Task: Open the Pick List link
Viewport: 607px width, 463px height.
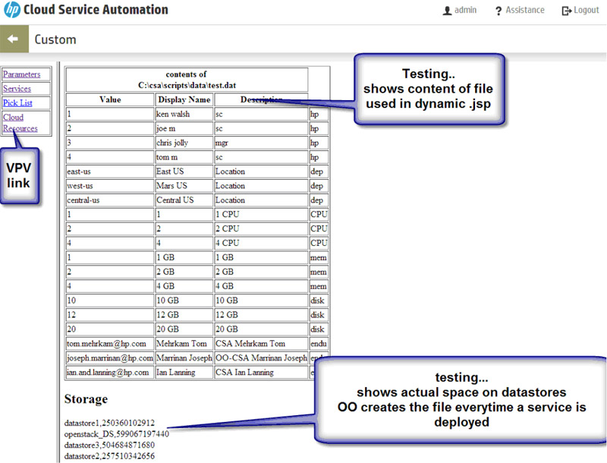Action: coord(17,102)
